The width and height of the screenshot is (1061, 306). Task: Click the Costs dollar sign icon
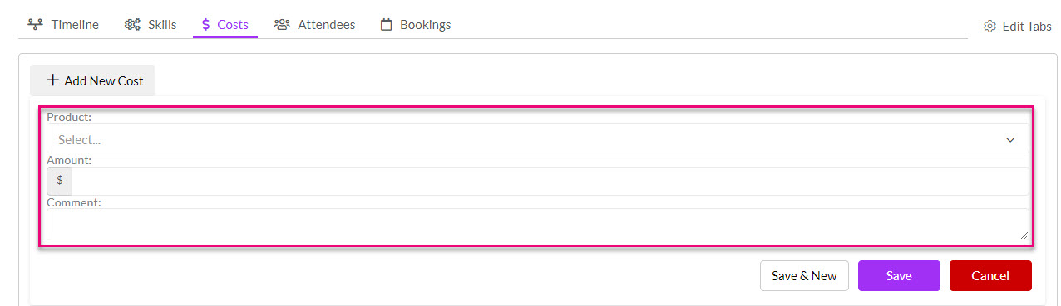click(x=206, y=25)
